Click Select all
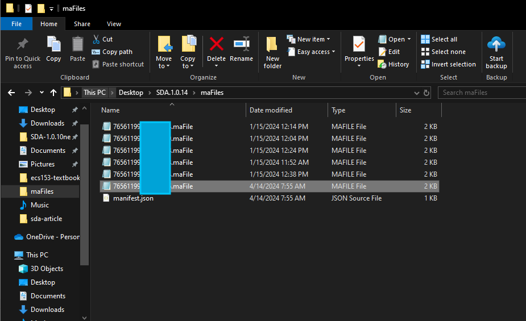 (x=439, y=39)
